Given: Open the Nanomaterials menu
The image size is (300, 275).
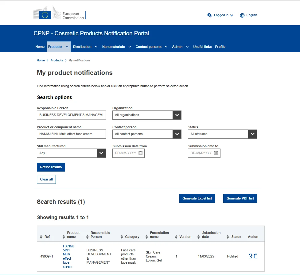Looking at the screenshot, I should point(116,47).
